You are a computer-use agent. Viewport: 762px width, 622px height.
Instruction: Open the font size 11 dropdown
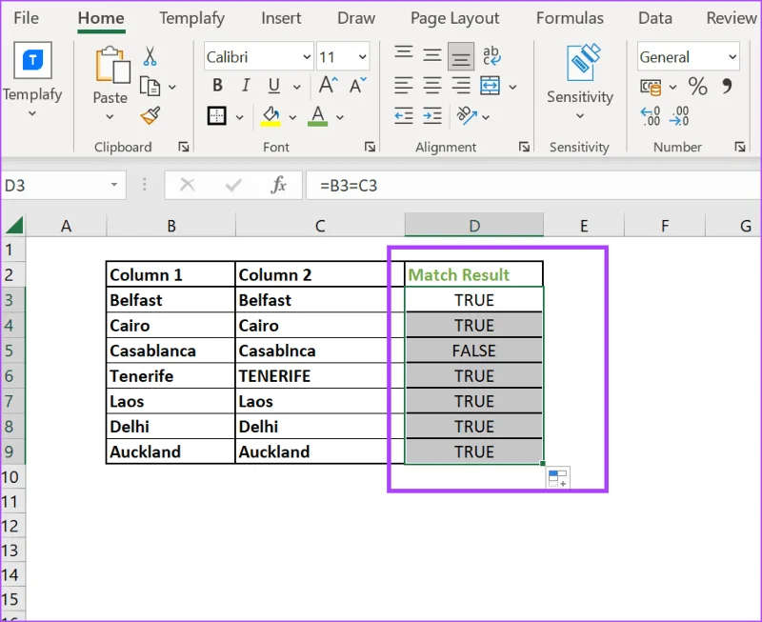point(363,57)
